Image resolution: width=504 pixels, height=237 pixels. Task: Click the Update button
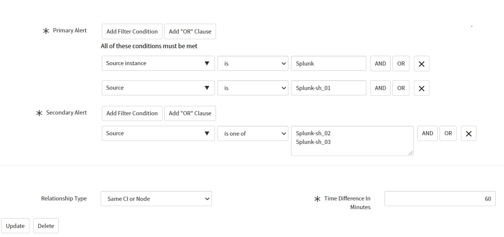click(15, 226)
